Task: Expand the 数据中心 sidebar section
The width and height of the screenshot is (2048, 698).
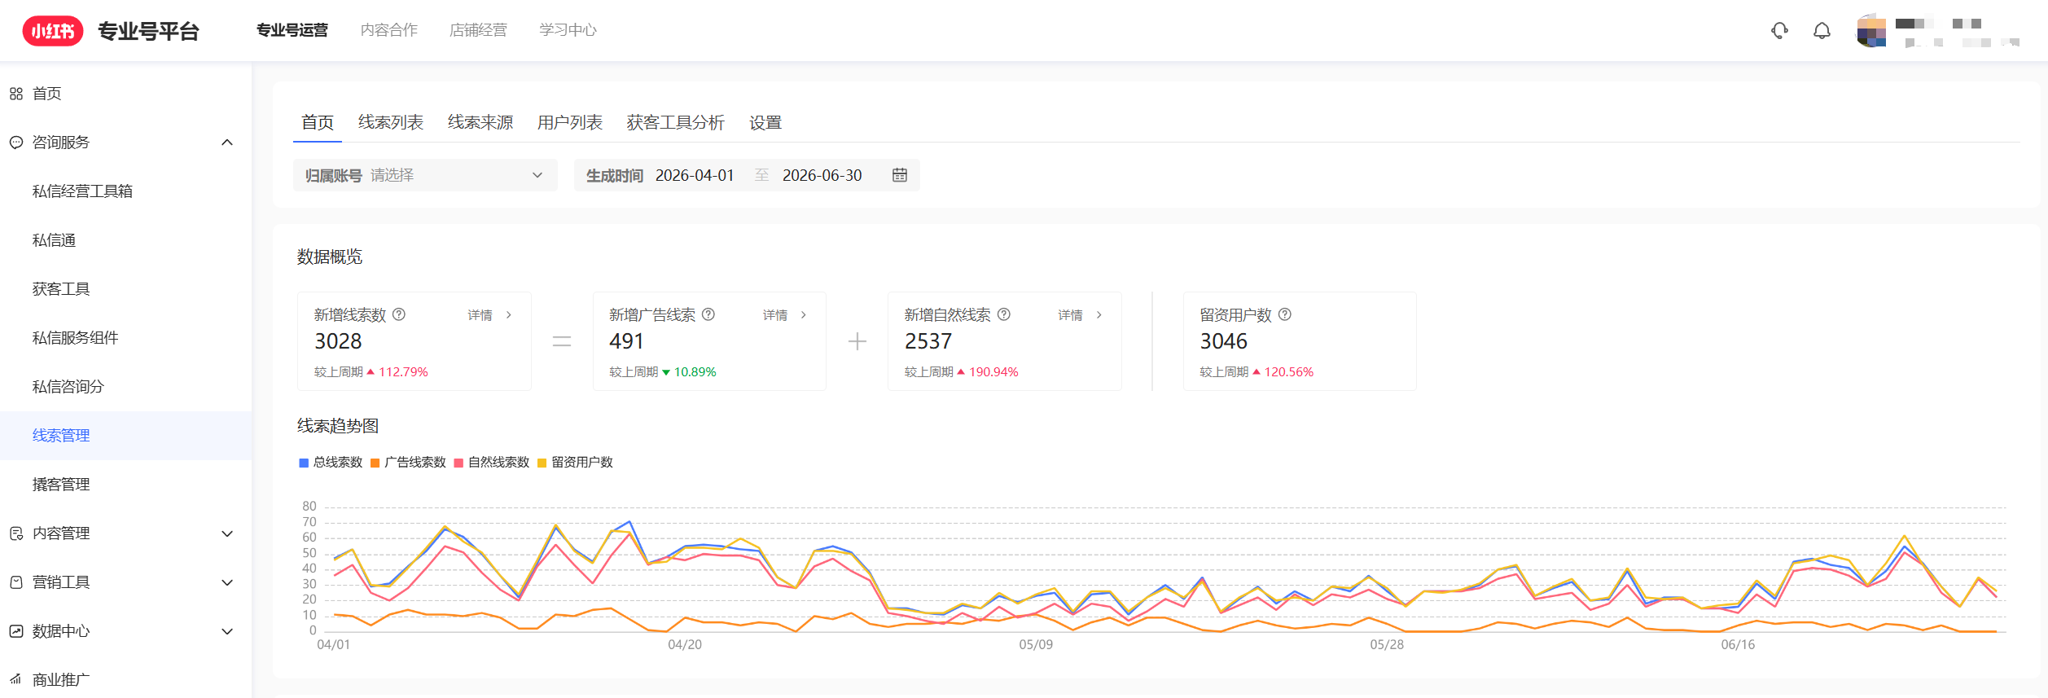Action: tap(227, 631)
